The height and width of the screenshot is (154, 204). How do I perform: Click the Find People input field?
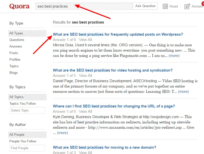(27, 148)
